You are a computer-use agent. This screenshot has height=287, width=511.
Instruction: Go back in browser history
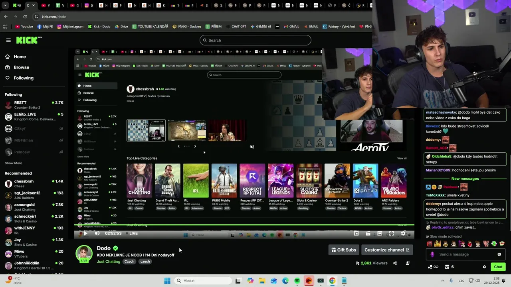point(6,17)
